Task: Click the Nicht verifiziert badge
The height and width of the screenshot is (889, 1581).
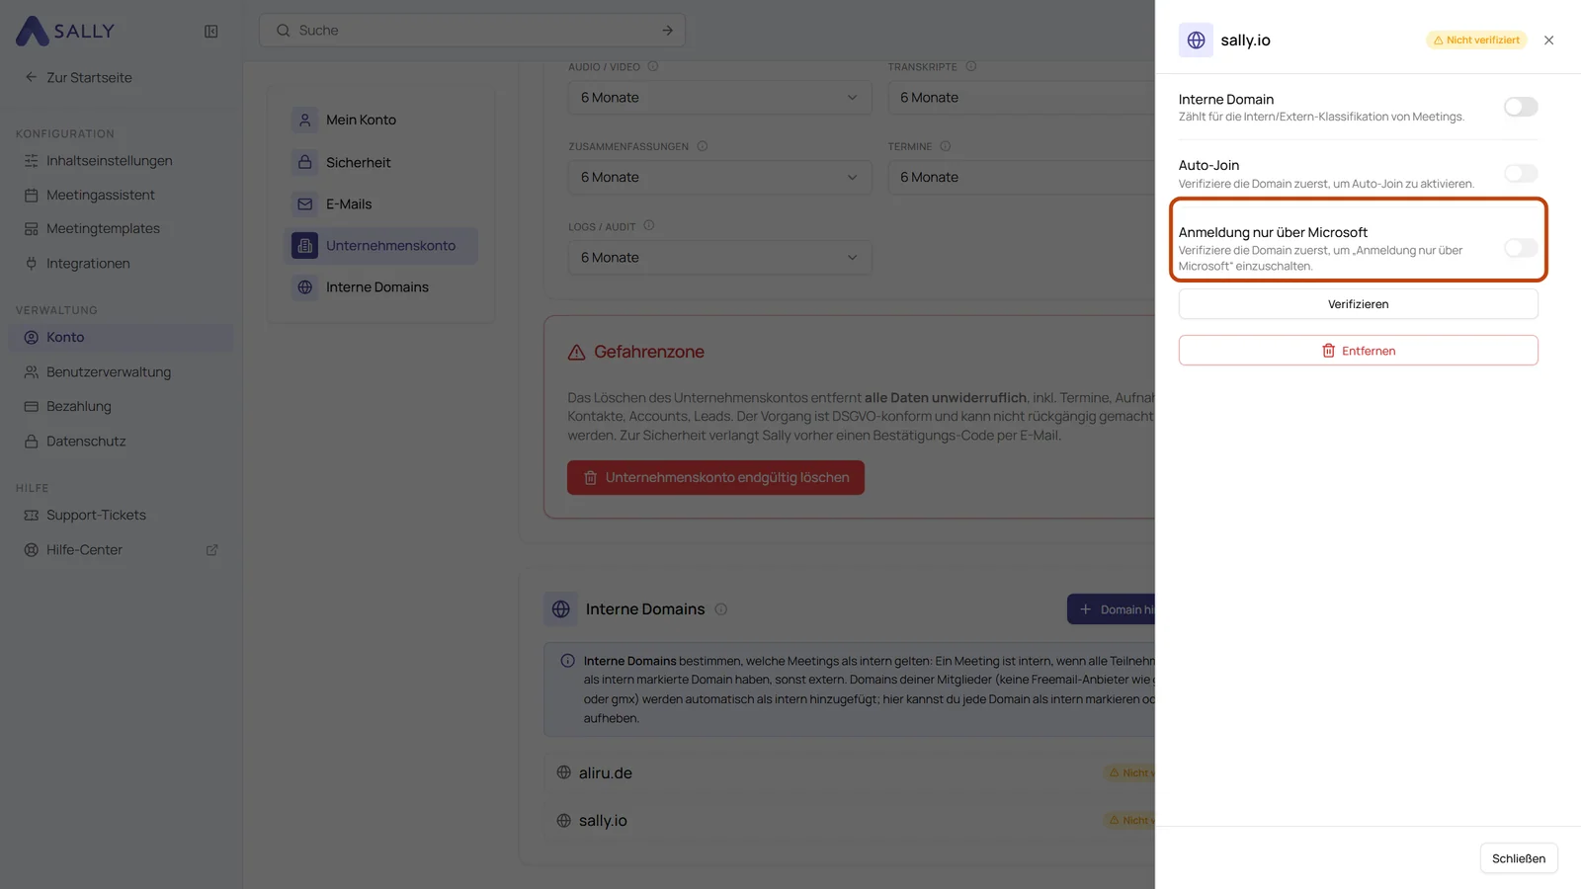Action: (x=1476, y=40)
